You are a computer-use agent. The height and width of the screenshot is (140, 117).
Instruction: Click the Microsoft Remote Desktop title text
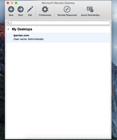pyautogui.click(x=58, y=3)
